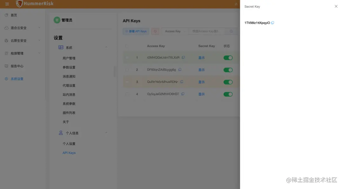Click the 报告中心 icon
Viewport: 343px width, 189px height.
[x=6, y=66]
